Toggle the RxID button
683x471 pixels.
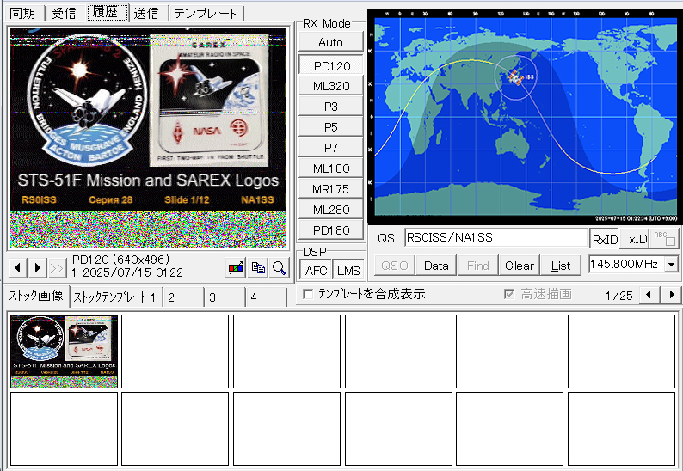tap(605, 239)
